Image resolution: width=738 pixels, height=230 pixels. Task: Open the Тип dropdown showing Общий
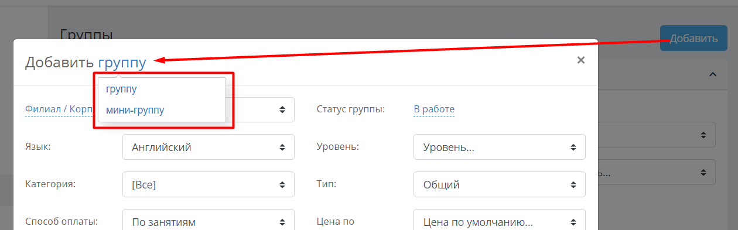click(x=500, y=185)
